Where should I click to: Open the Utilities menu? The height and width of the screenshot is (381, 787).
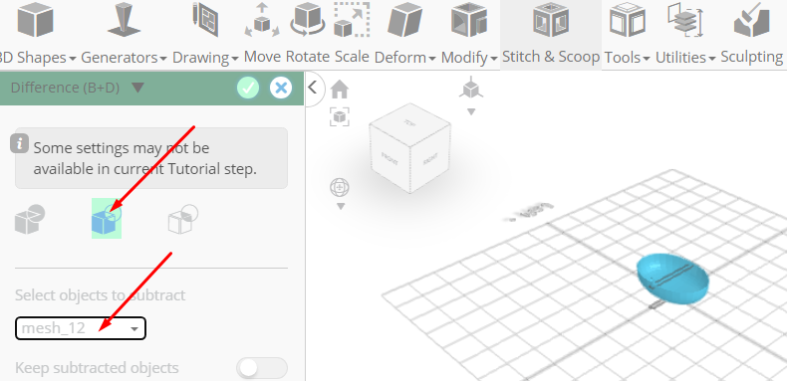685,34
